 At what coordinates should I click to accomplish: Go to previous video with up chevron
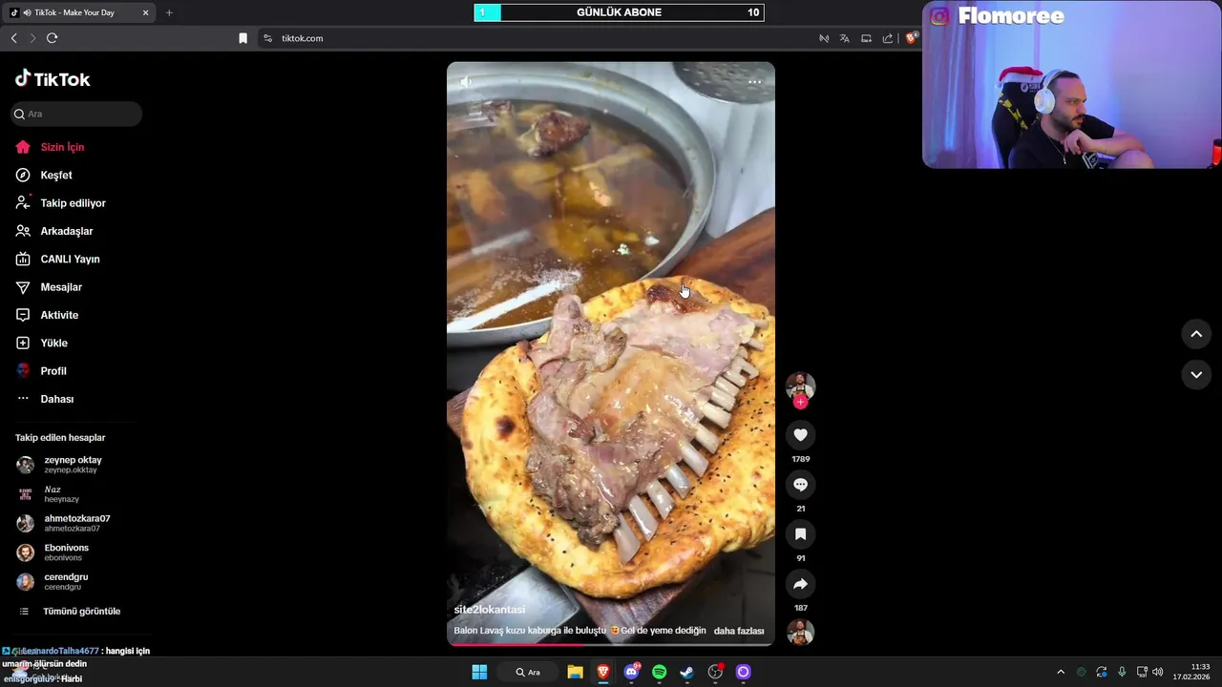(x=1196, y=334)
